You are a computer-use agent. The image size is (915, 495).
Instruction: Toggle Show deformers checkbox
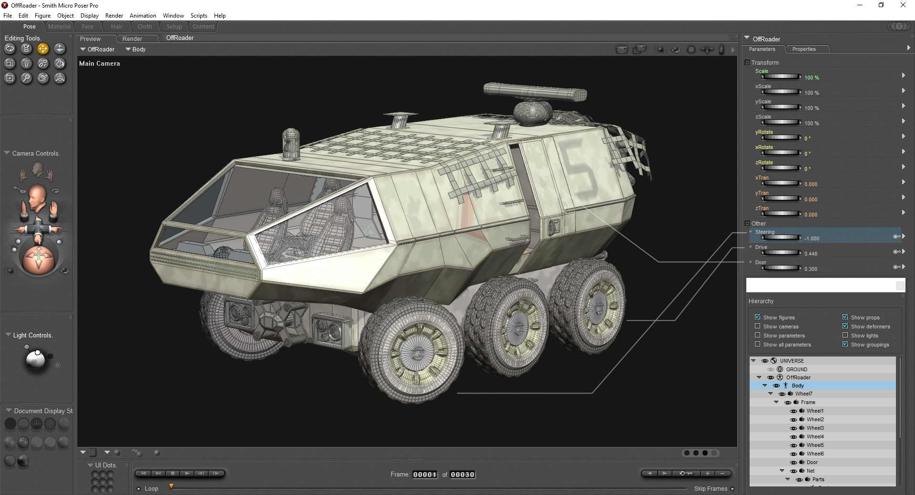coord(845,326)
